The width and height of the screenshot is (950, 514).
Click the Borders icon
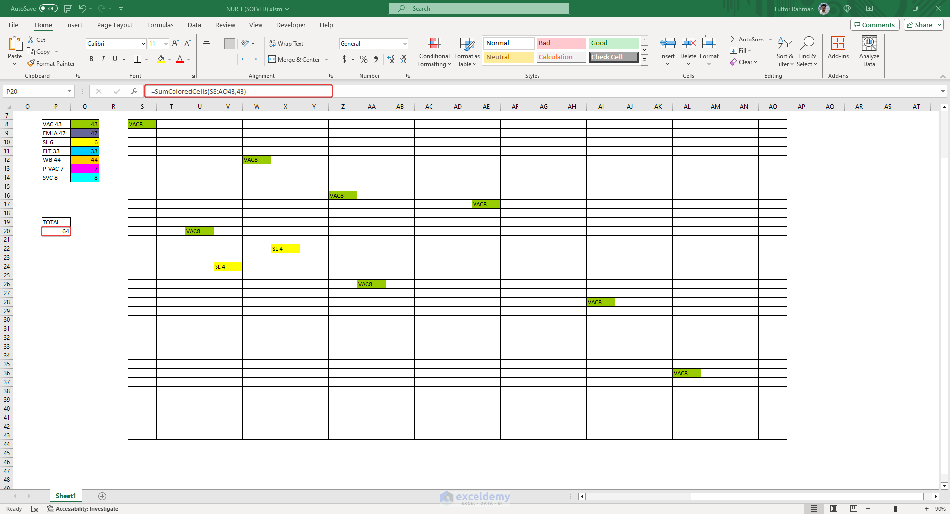coord(137,59)
